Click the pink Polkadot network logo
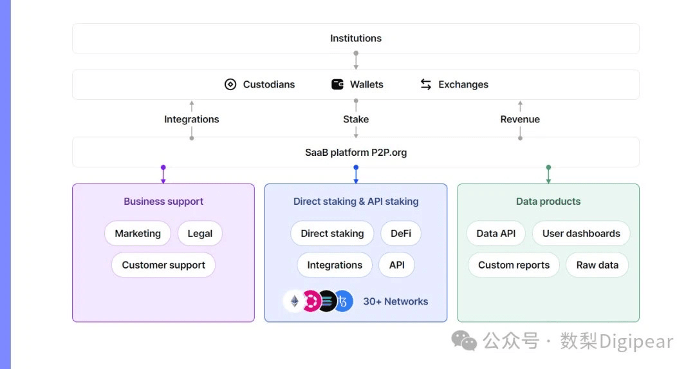695x369 pixels. tap(311, 301)
